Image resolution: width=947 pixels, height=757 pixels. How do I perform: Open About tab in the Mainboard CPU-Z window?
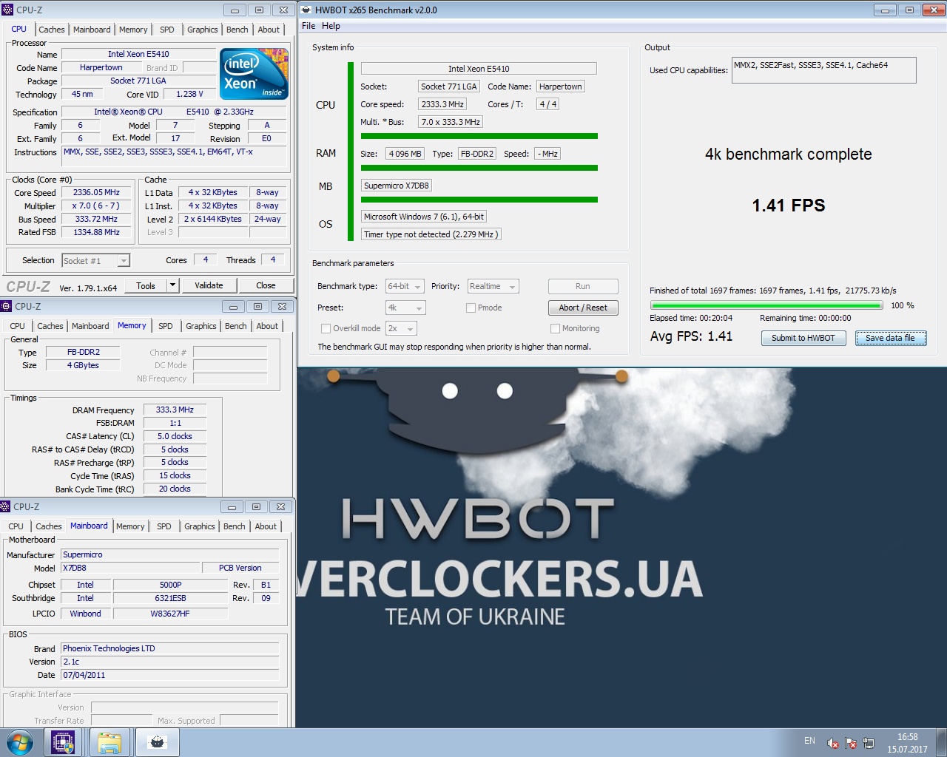click(x=266, y=526)
